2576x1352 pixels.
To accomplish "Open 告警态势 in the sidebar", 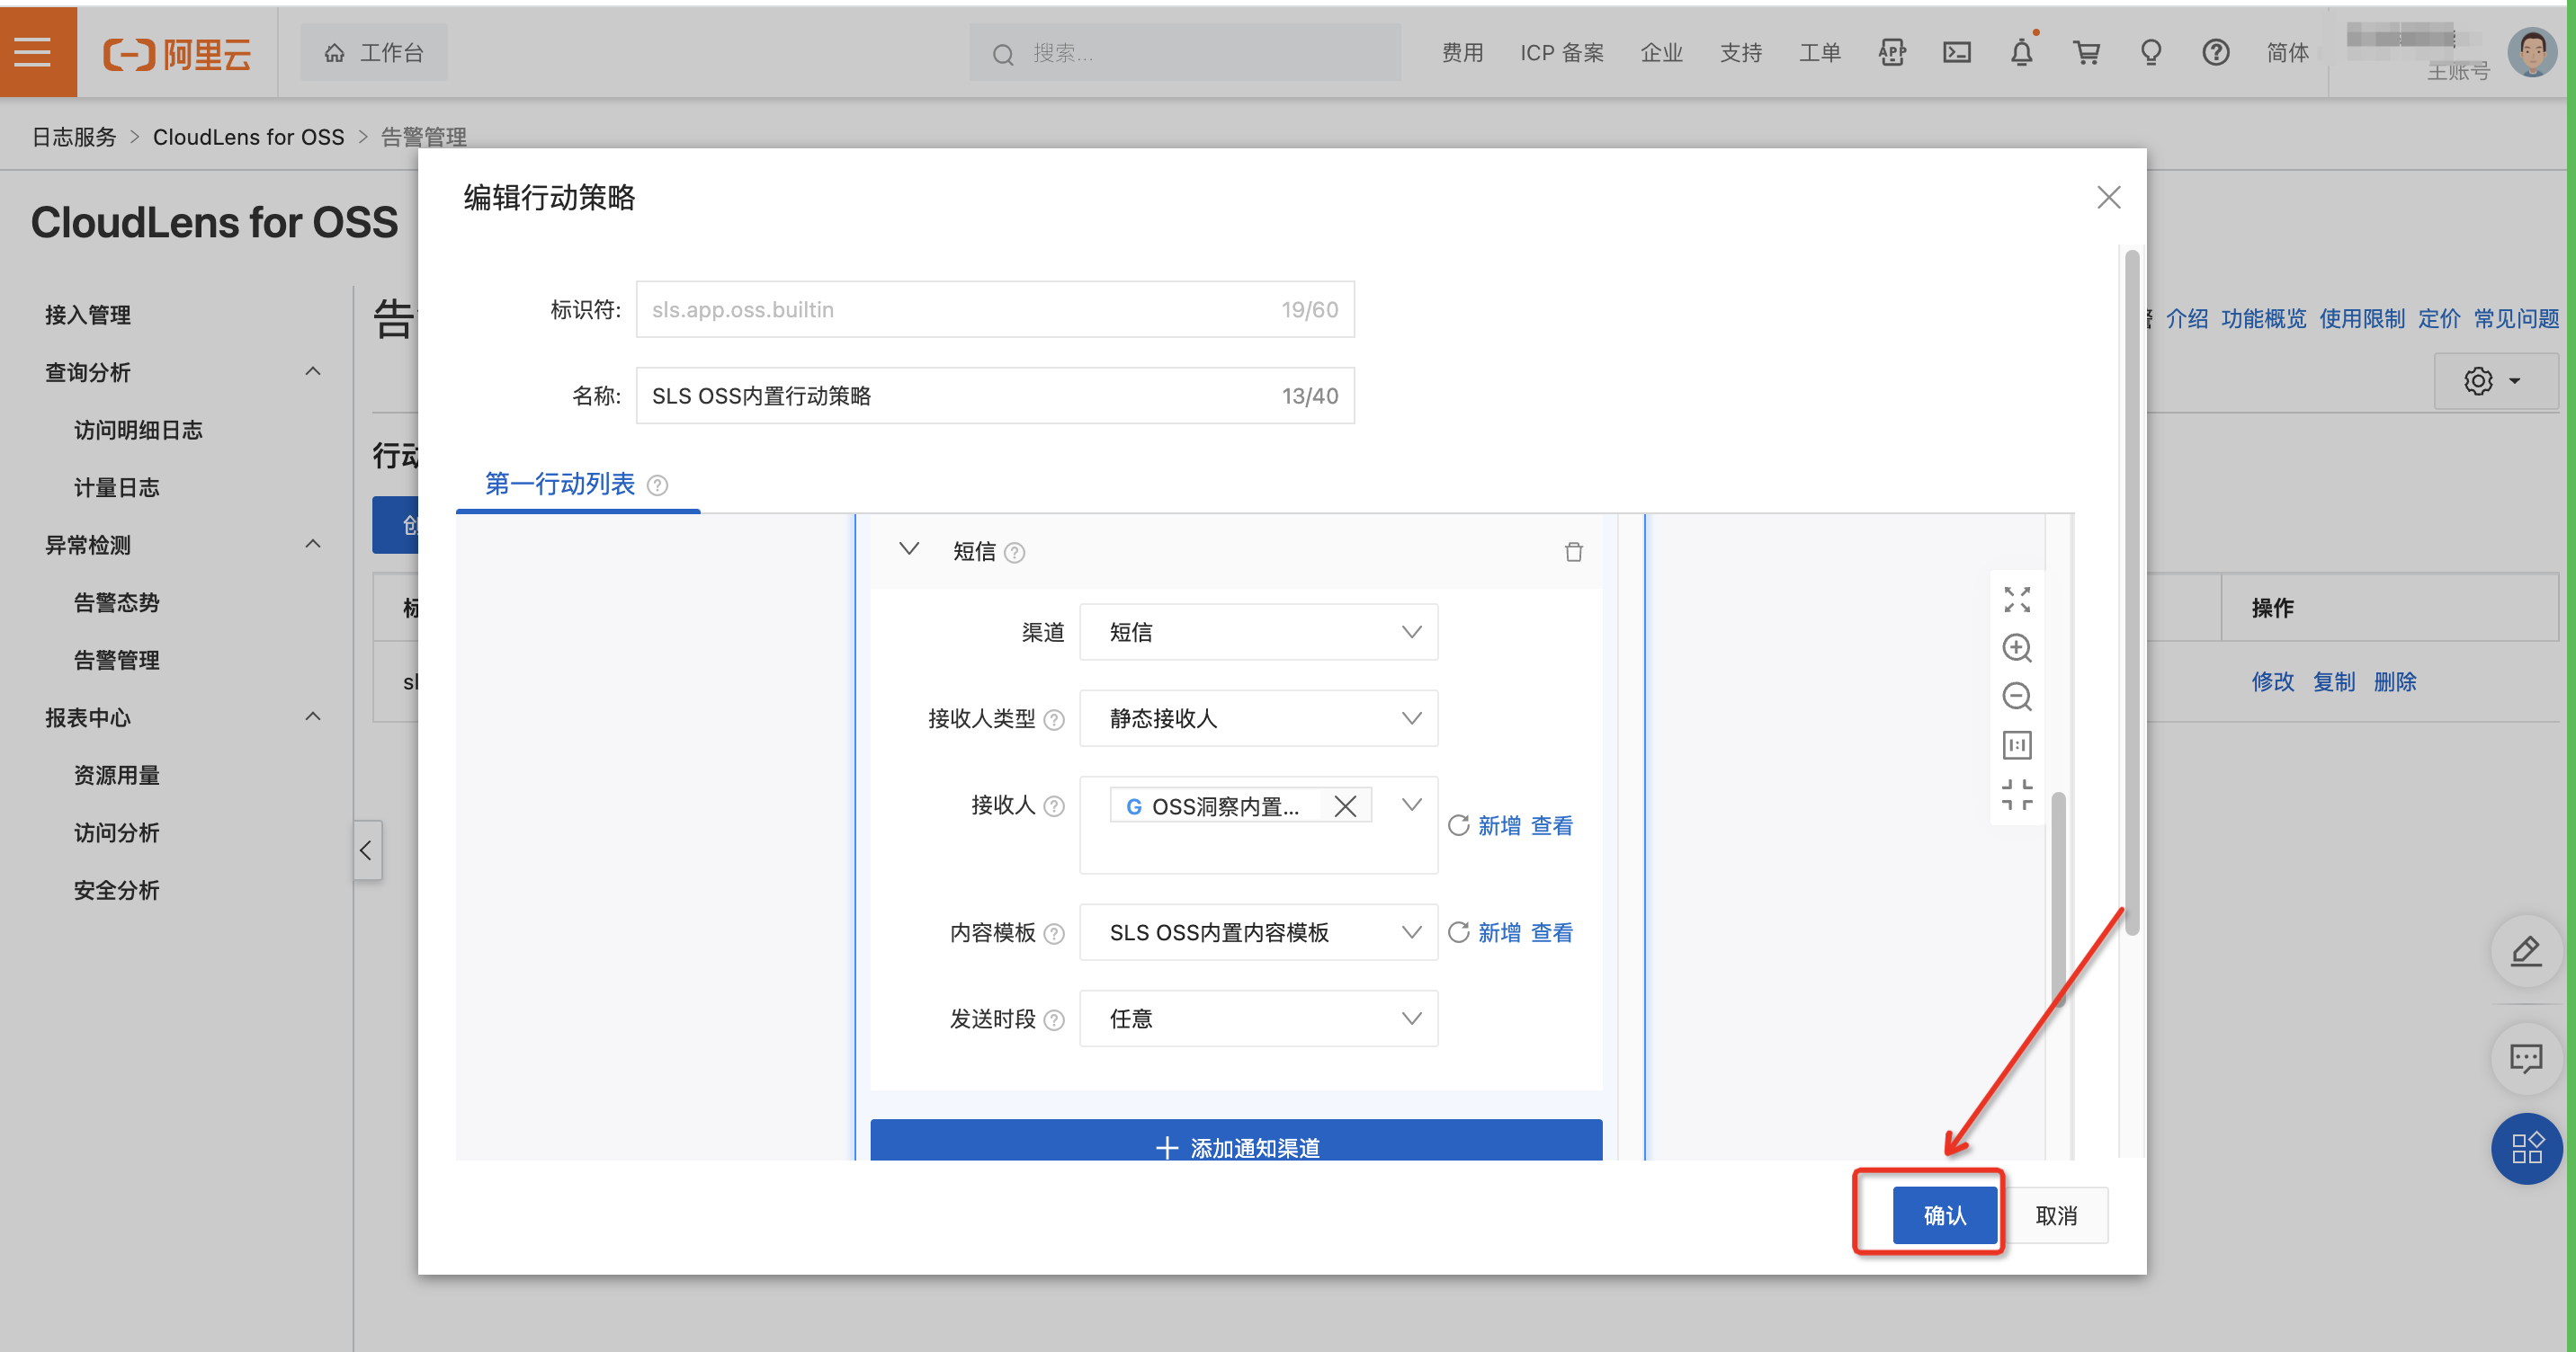I will tap(117, 602).
